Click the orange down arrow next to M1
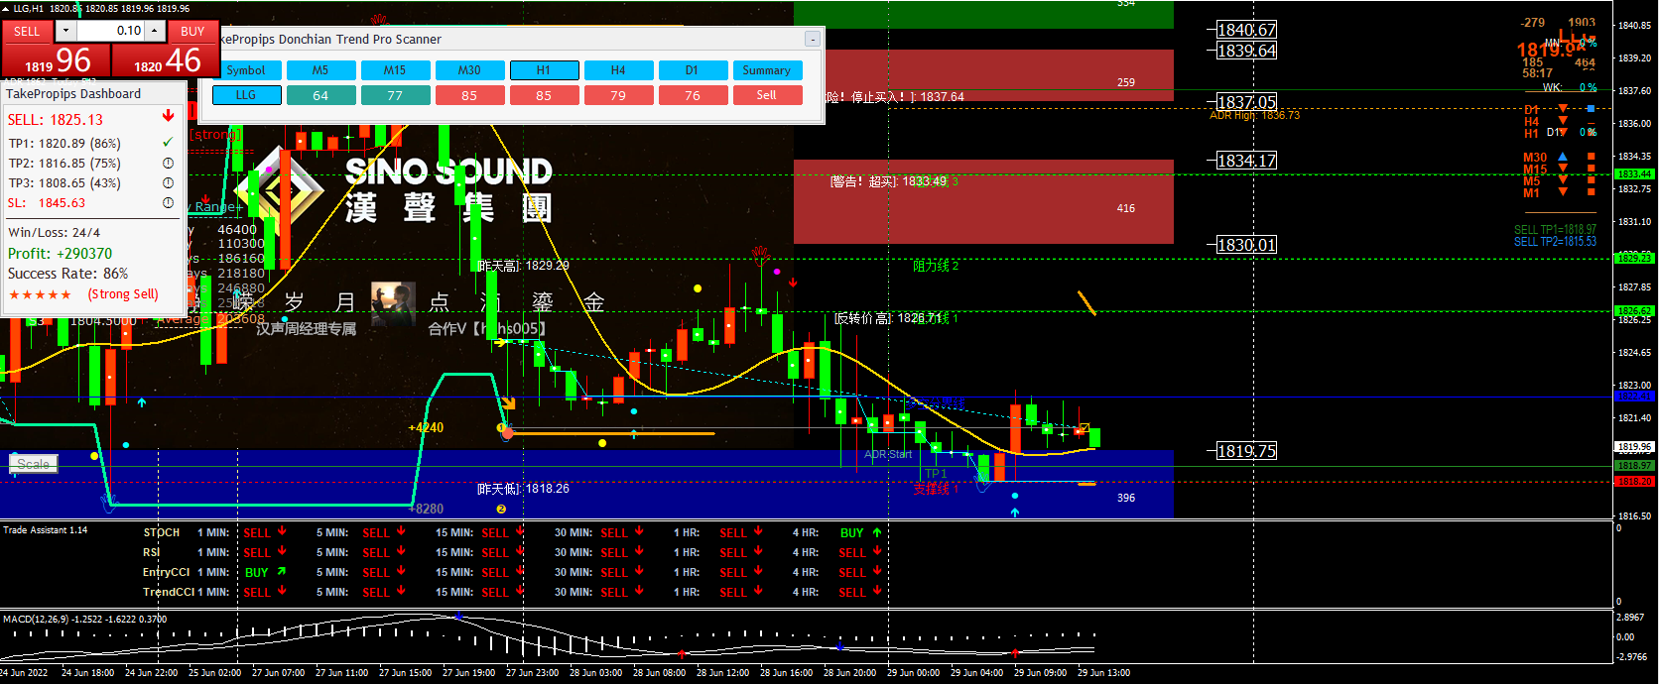This screenshot has width=1660, height=684. [1563, 191]
